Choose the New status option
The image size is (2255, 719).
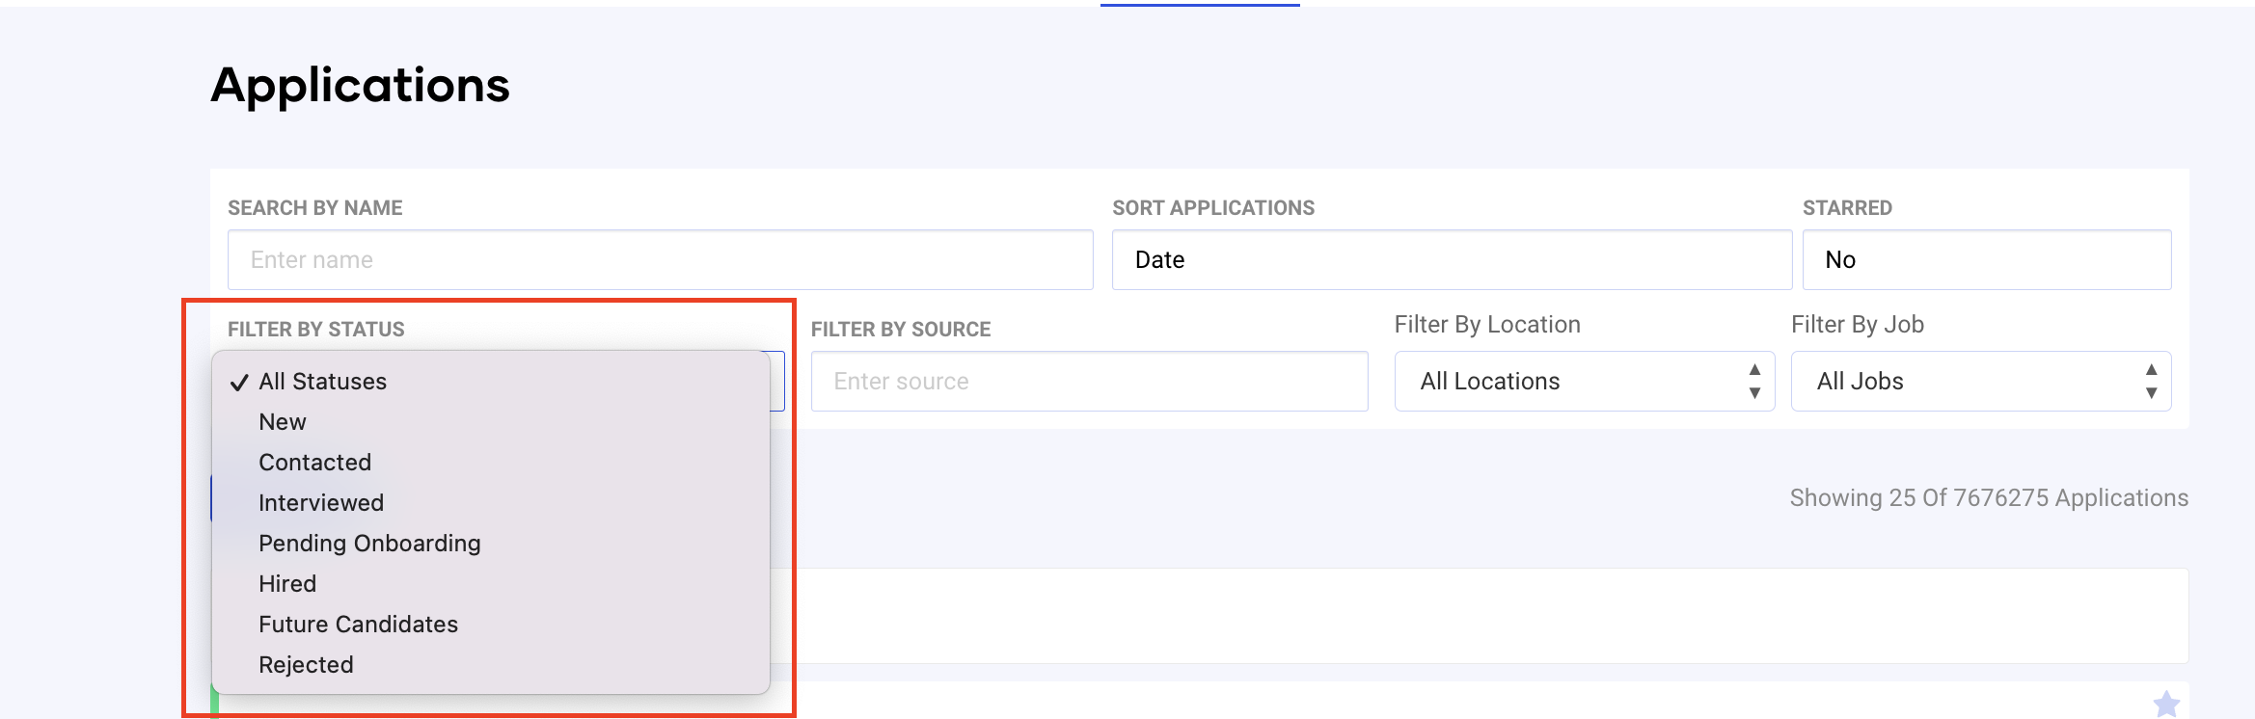283,422
